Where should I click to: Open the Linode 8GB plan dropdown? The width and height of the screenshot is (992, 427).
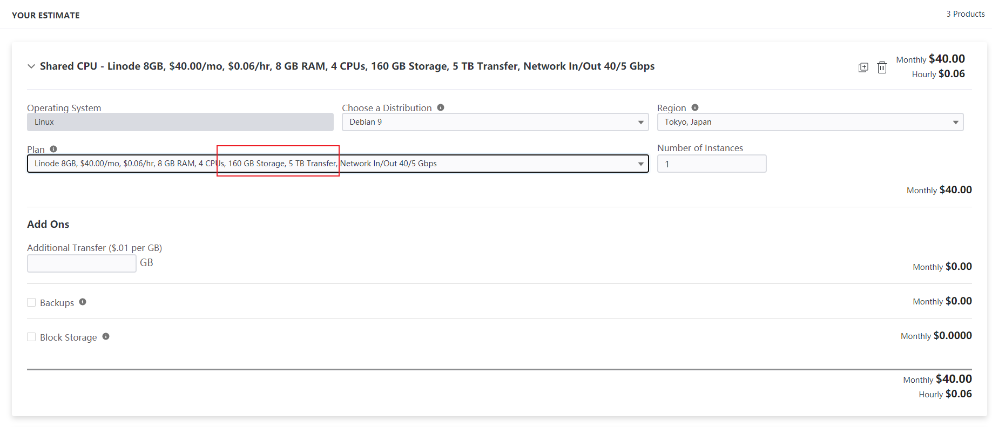coord(338,164)
